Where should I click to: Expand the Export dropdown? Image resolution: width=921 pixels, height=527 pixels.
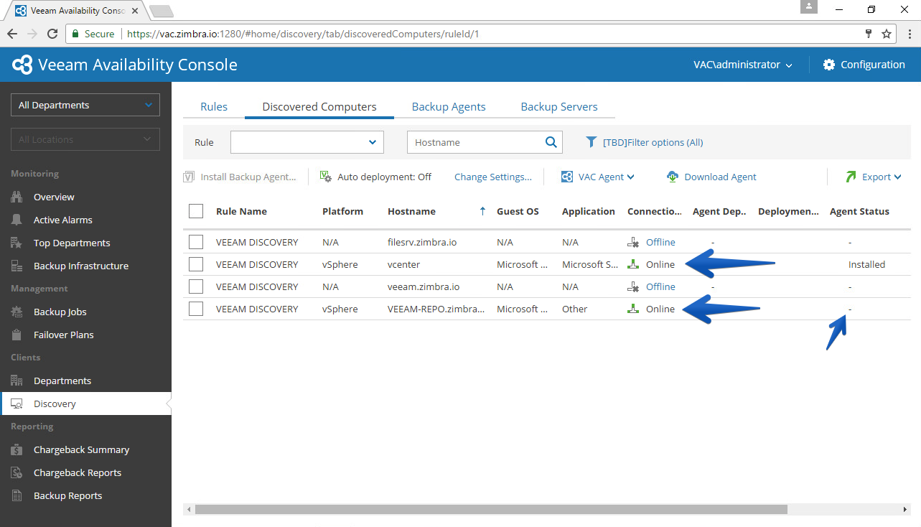point(874,177)
